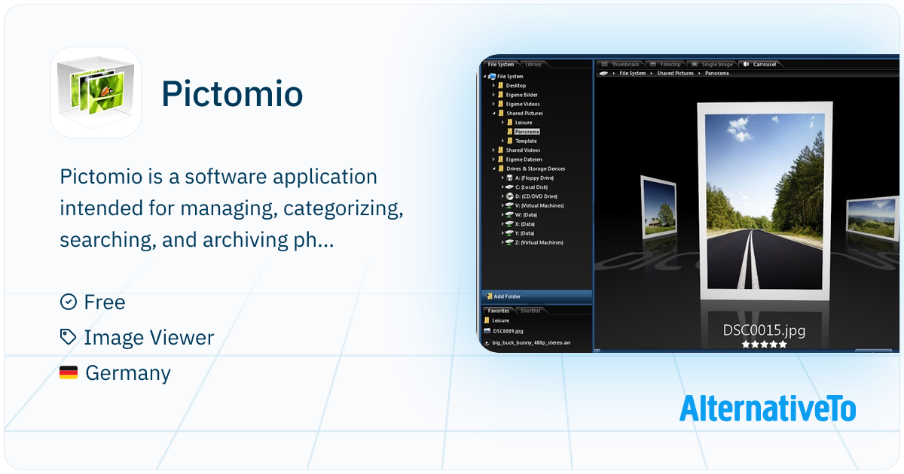Viewport: 904px width, 474px height.
Task: Select the Carrousel view tab
Action: click(759, 65)
